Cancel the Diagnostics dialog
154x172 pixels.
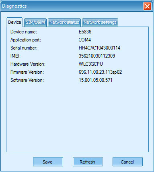pyautogui.click(x=127, y=162)
